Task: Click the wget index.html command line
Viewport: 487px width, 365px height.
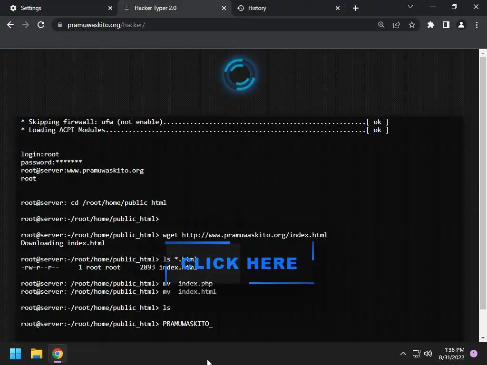Action: [174, 235]
